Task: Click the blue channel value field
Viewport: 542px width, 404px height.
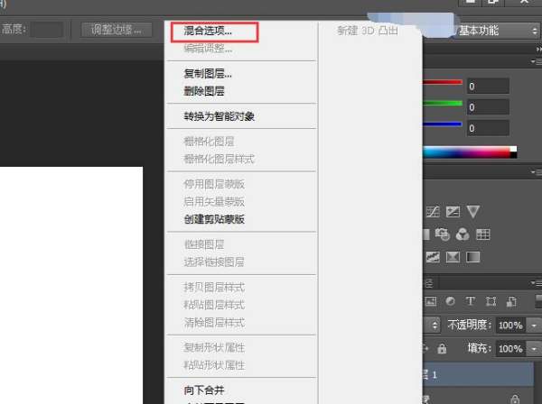Action: (x=488, y=128)
